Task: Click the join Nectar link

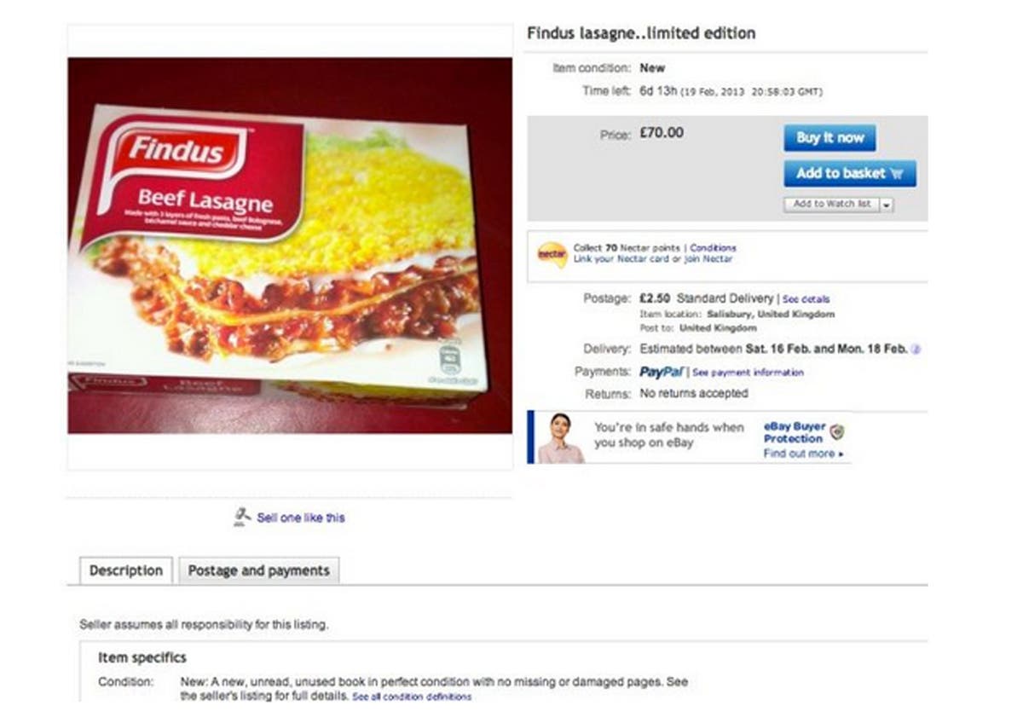Action: 714,257
